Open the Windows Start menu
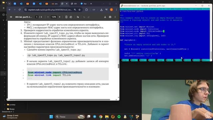The width and height of the screenshot is (213, 120). 51,117
